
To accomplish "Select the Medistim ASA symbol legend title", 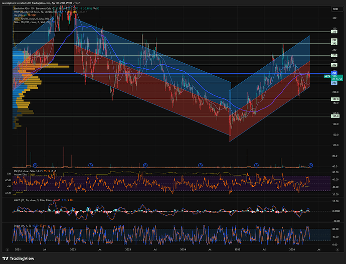I will pos(33,9).
